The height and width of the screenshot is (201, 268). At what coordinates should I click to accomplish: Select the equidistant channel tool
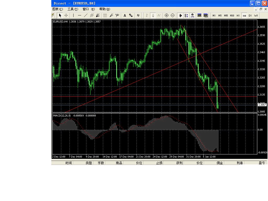click(92, 15)
